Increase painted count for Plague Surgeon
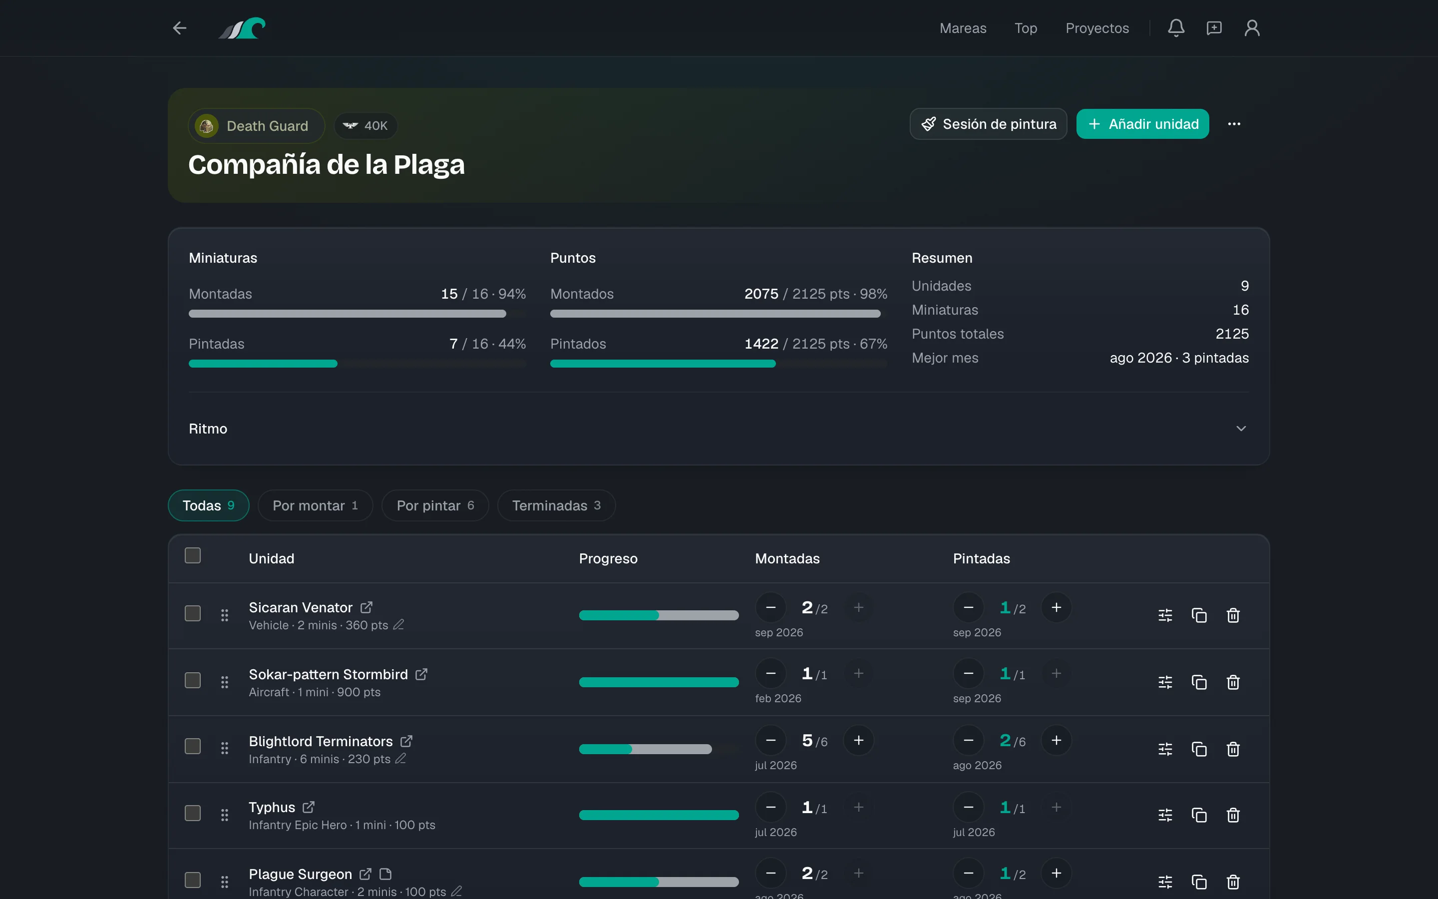 [1056, 873]
